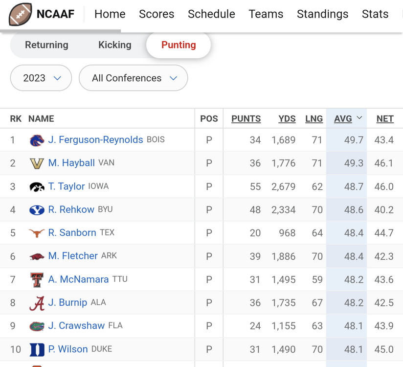
Task: Open the Standings menu item
Action: (322, 14)
